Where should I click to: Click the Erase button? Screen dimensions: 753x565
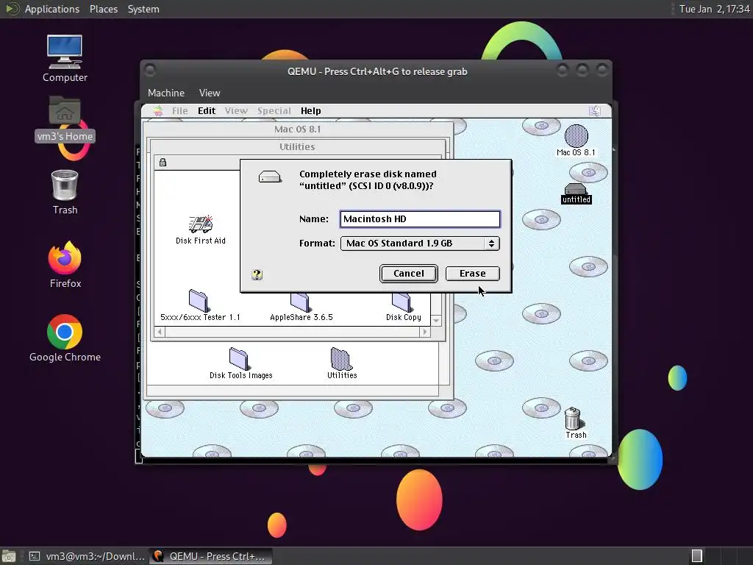[x=473, y=274]
